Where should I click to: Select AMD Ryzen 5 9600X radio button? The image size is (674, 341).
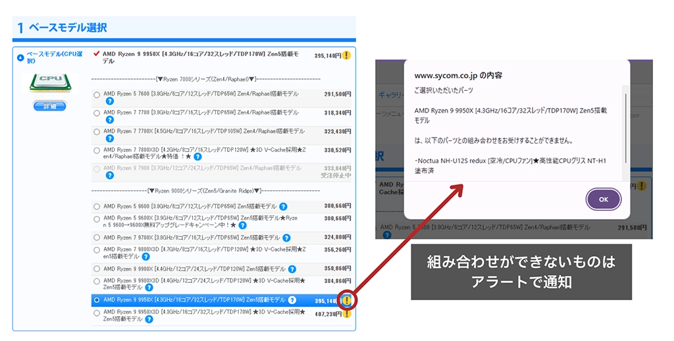pyautogui.click(x=97, y=219)
